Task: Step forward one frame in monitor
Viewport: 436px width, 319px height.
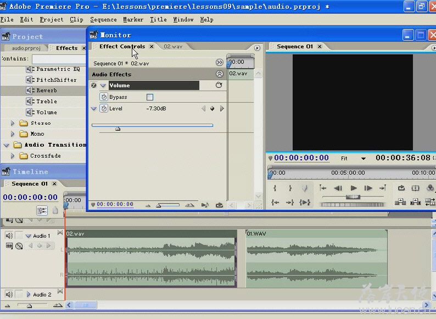Action: (x=368, y=188)
